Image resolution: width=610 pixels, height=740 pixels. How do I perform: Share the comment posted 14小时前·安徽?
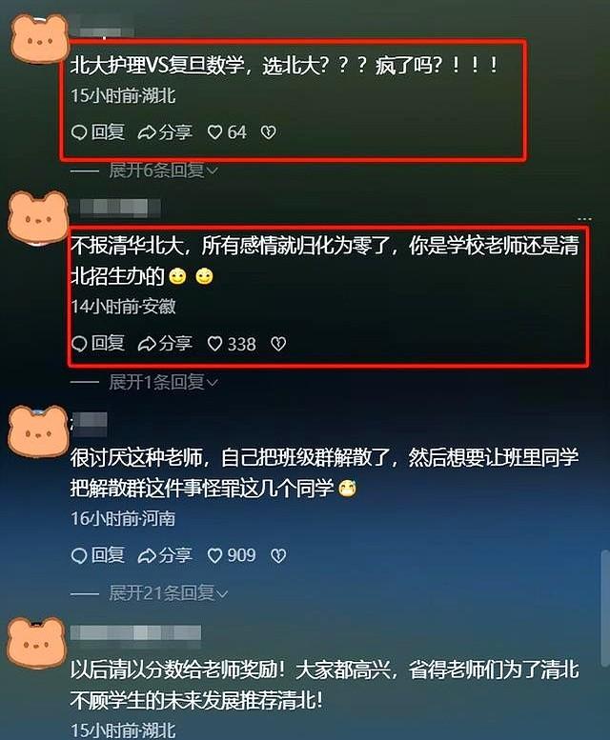click(165, 344)
